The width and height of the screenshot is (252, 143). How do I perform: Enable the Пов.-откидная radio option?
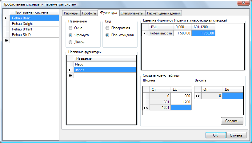click(x=107, y=35)
